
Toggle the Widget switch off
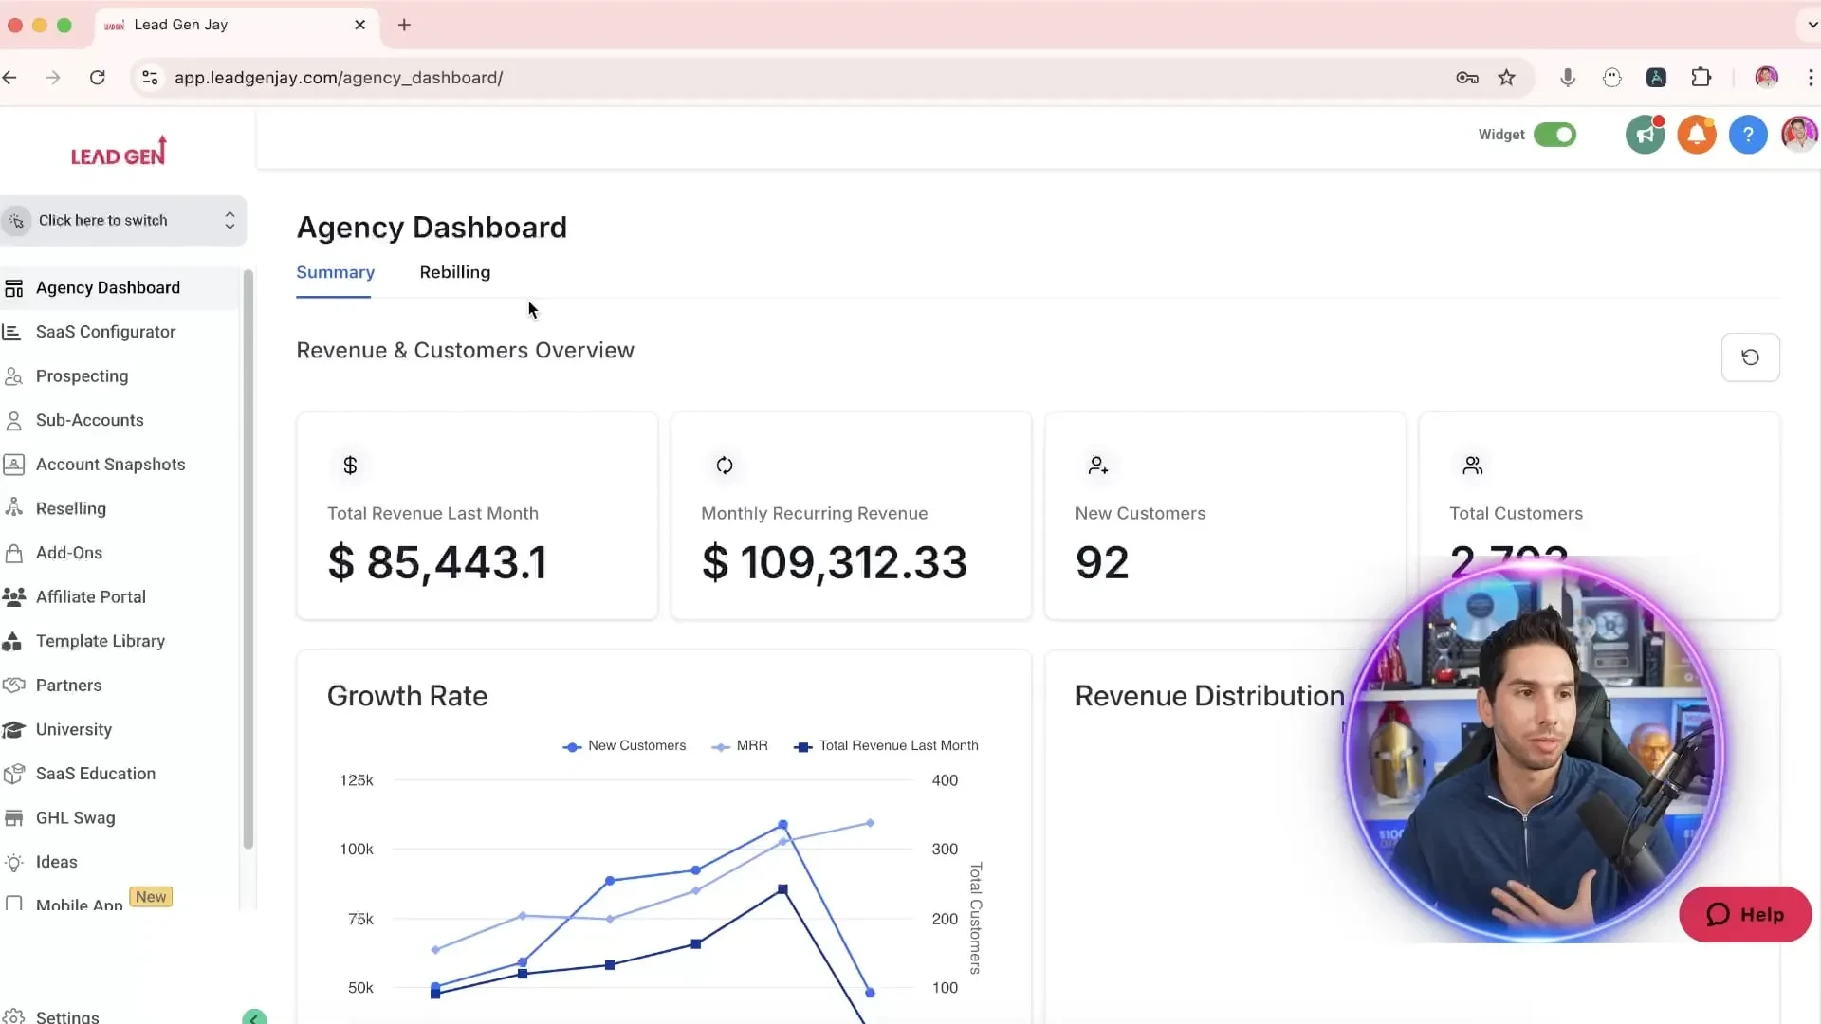1554,135
